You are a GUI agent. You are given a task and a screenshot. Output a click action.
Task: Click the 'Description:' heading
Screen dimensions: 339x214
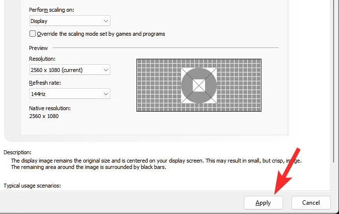click(18, 152)
